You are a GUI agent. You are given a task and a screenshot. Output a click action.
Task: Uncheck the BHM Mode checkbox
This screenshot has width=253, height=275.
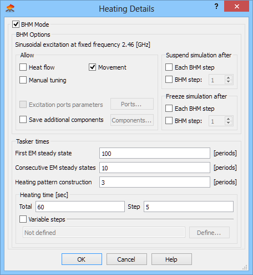[x=16, y=24]
